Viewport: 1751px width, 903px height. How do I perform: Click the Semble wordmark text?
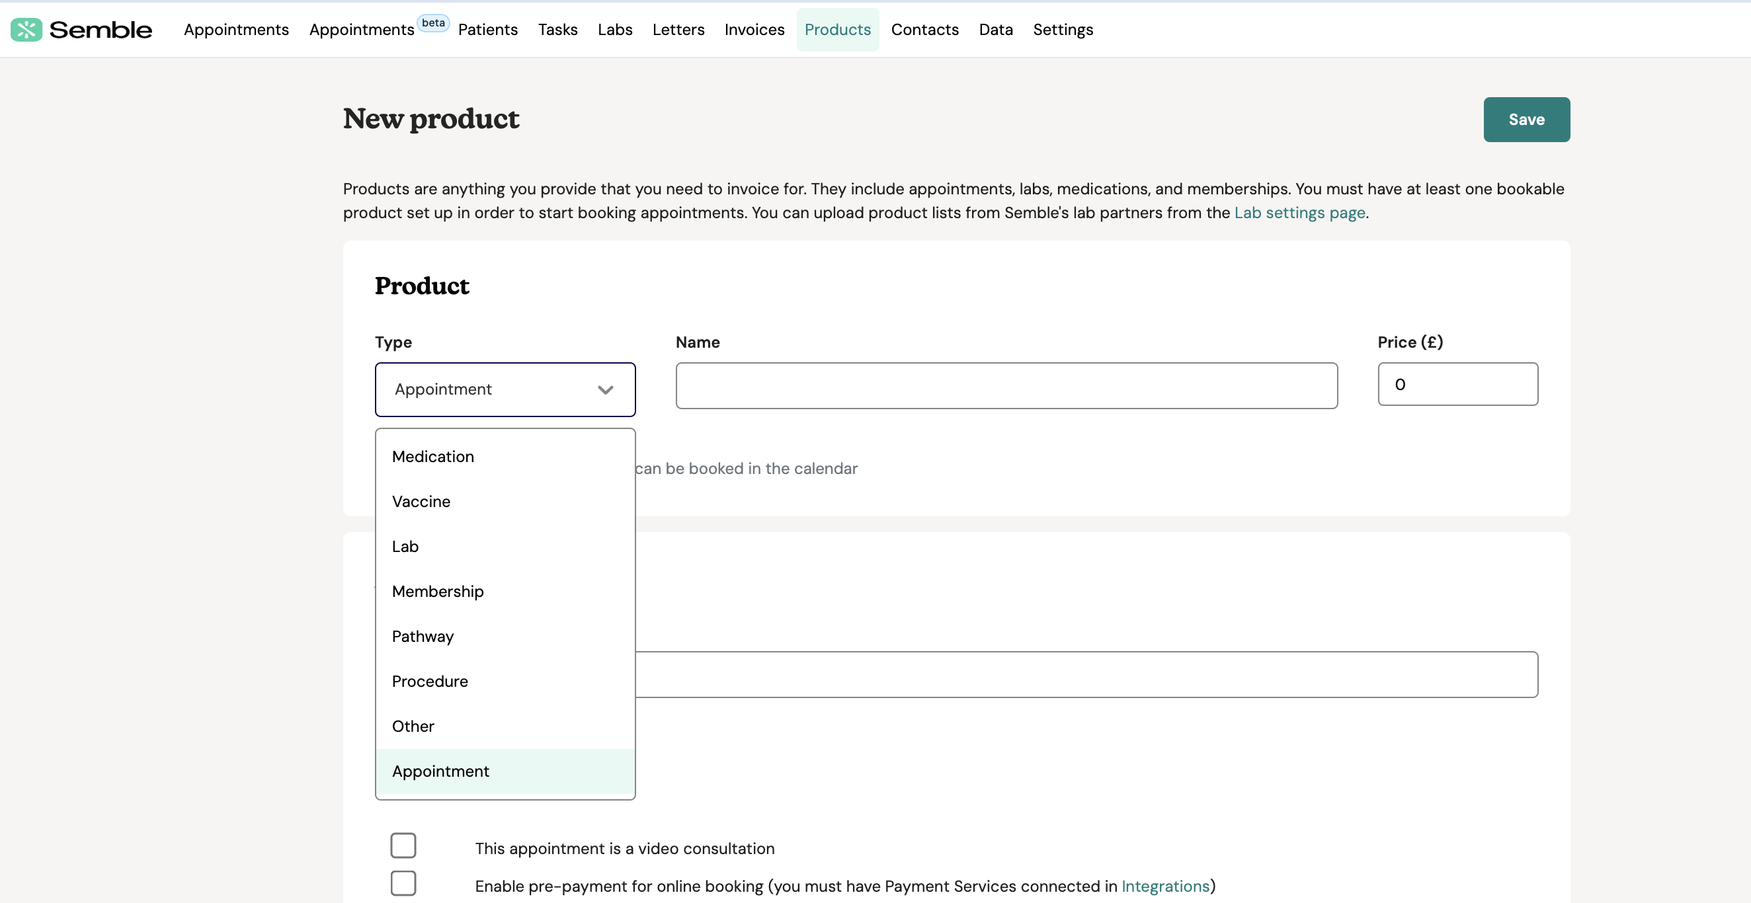coord(101,30)
